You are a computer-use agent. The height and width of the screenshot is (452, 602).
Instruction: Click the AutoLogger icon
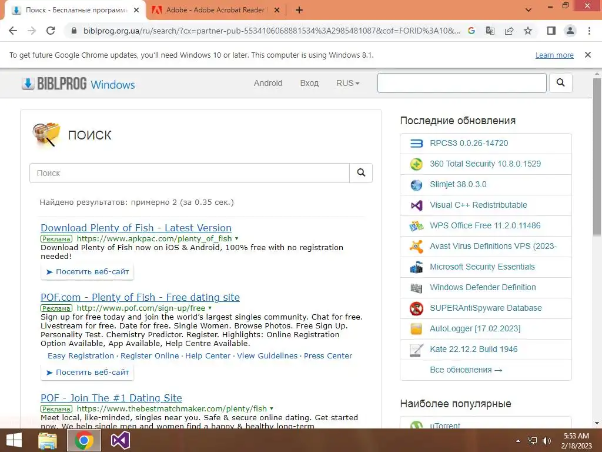click(416, 329)
